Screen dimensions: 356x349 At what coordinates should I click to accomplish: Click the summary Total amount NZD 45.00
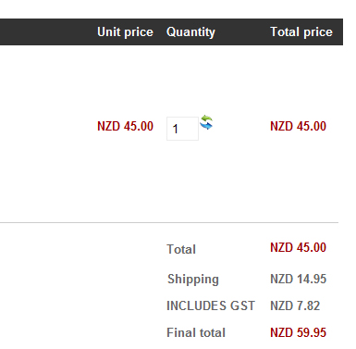click(x=298, y=247)
